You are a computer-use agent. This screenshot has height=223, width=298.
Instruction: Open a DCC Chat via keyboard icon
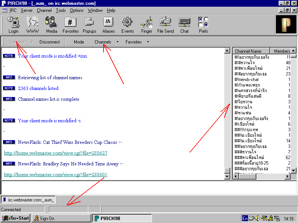point(184,25)
